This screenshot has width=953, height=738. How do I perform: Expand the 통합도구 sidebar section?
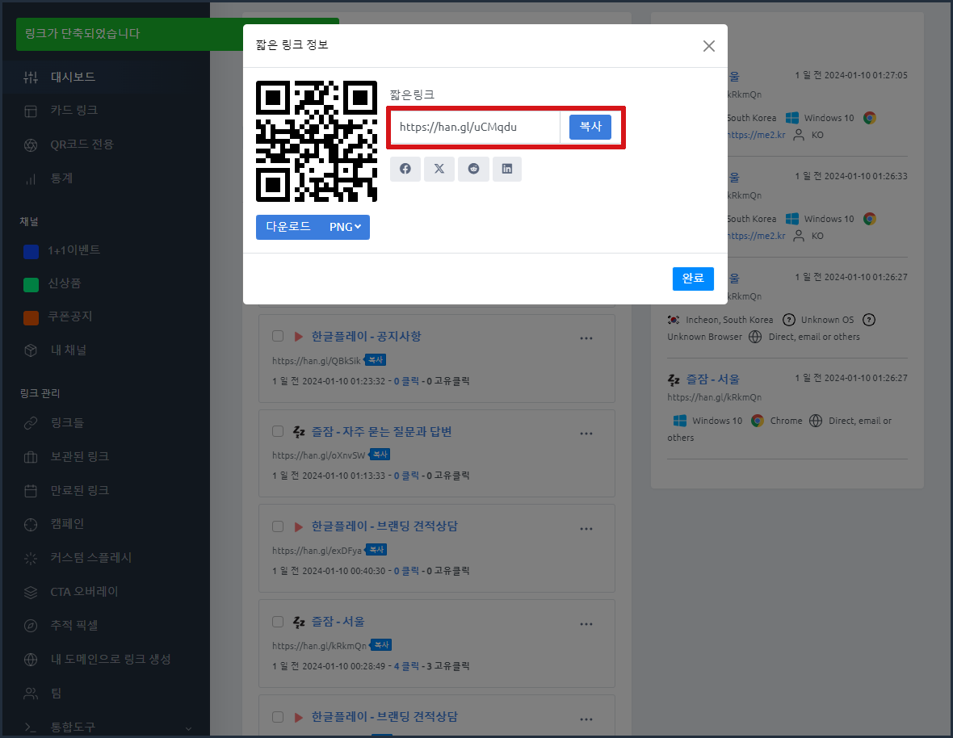click(107, 727)
